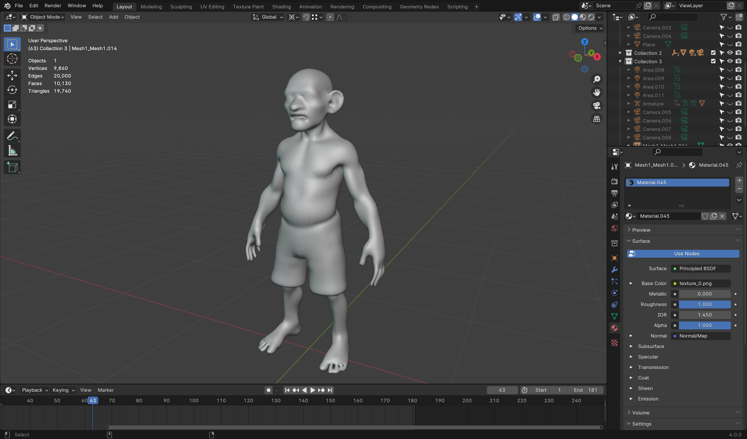Adjust the Alpha slider
This screenshot has height=439, width=747.
705,325
